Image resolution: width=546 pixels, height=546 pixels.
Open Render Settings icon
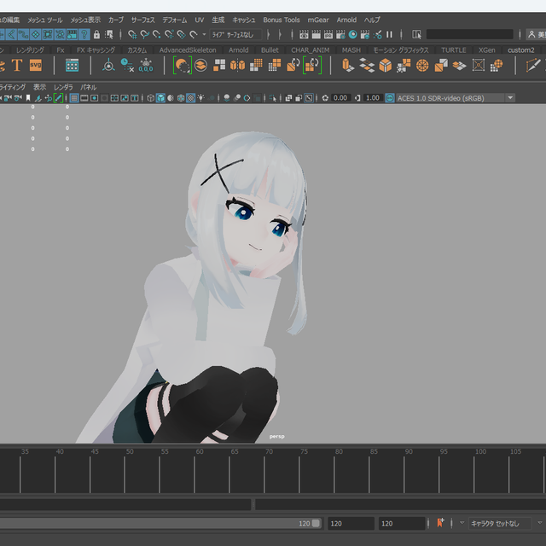340,34
